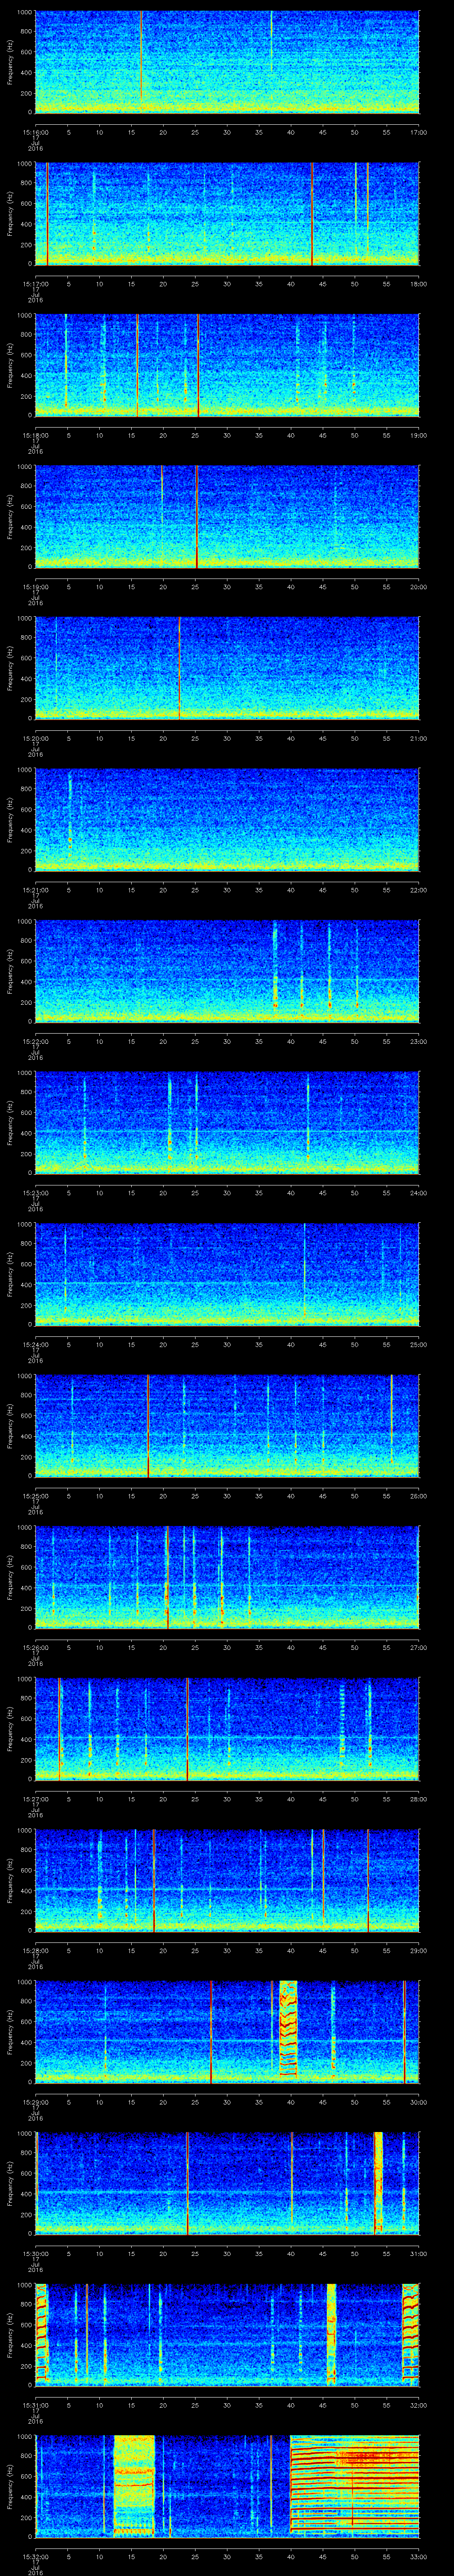Click the 20:00 end-of-axis label
This screenshot has width=454, height=2576.
pyautogui.click(x=418, y=586)
